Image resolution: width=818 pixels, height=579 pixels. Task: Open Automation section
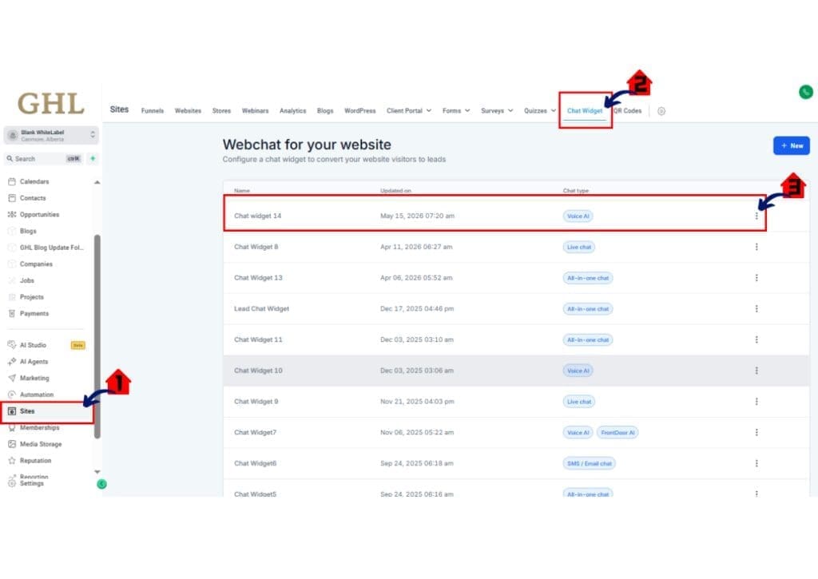click(x=31, y=395)
